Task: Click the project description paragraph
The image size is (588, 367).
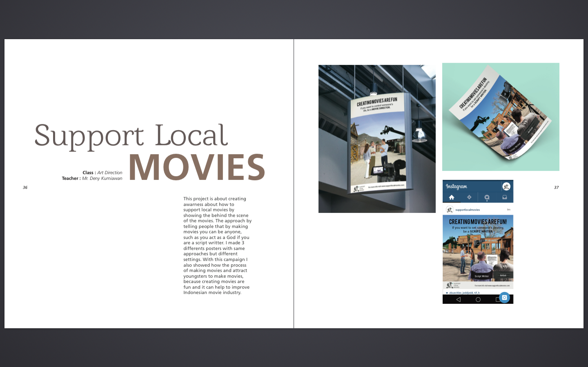Action: 217,245
